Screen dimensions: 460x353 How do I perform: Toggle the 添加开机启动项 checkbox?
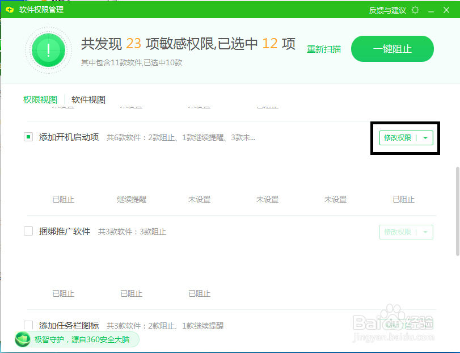click(x=28, y=137)
